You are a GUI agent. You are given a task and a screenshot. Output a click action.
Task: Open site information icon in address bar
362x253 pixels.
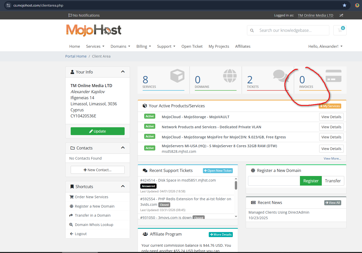point(8,5)
